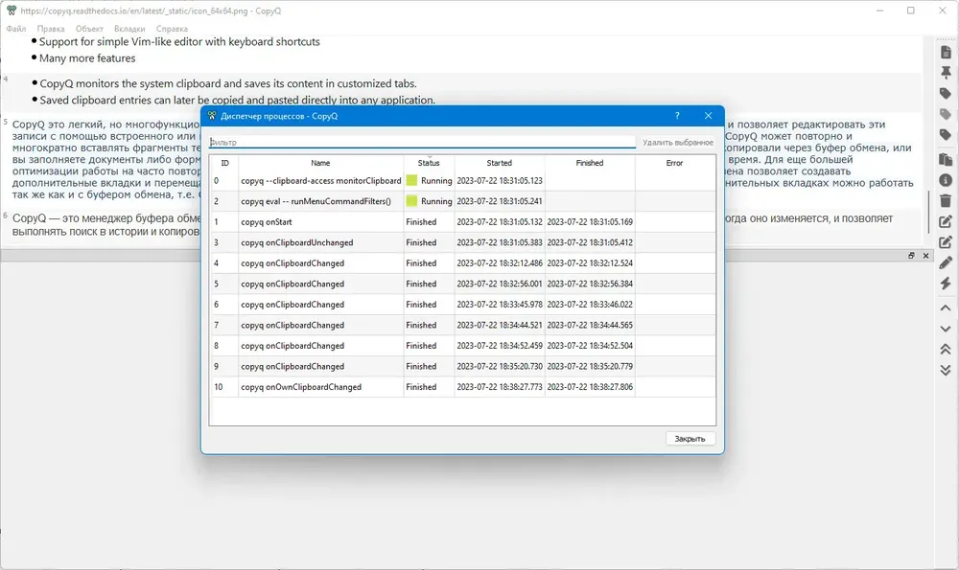Click the Удалить выбранное button

coord(678,143)
